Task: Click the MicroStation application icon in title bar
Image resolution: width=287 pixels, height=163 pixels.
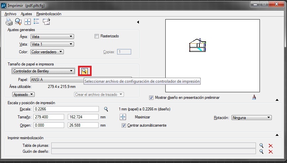Action: pyautogui.click(x=4, y=6)
